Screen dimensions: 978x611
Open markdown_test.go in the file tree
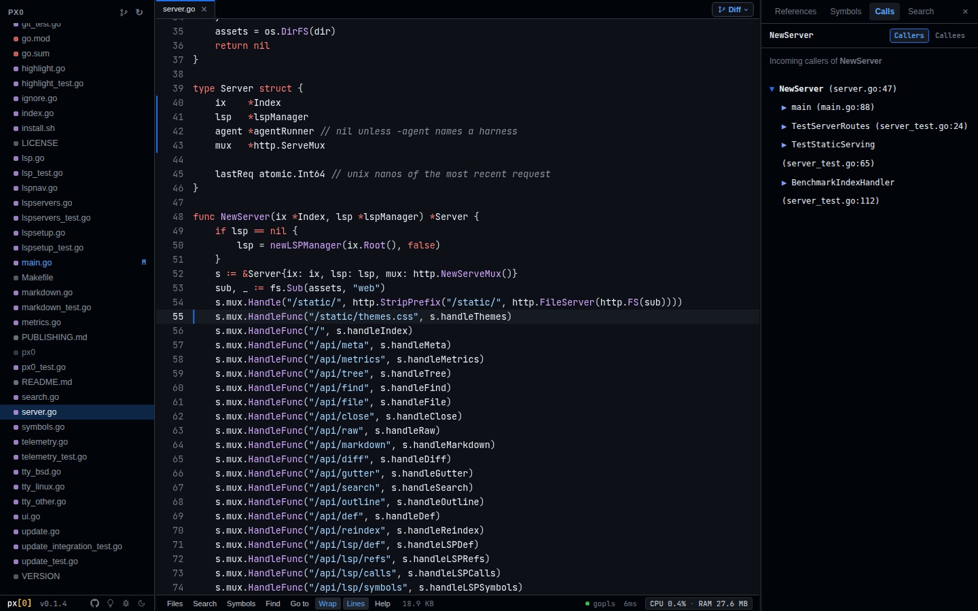(77, 308)
